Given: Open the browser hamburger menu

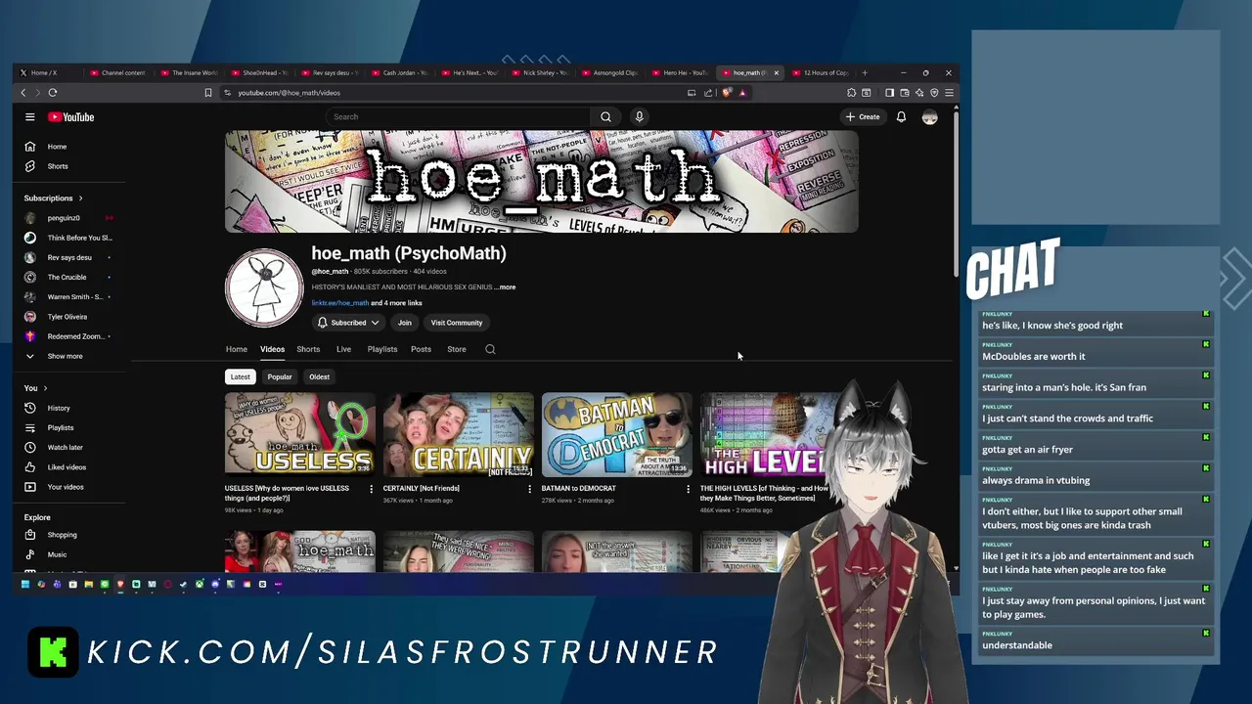Looking at the screenshot, I should (x=949, y=93).
